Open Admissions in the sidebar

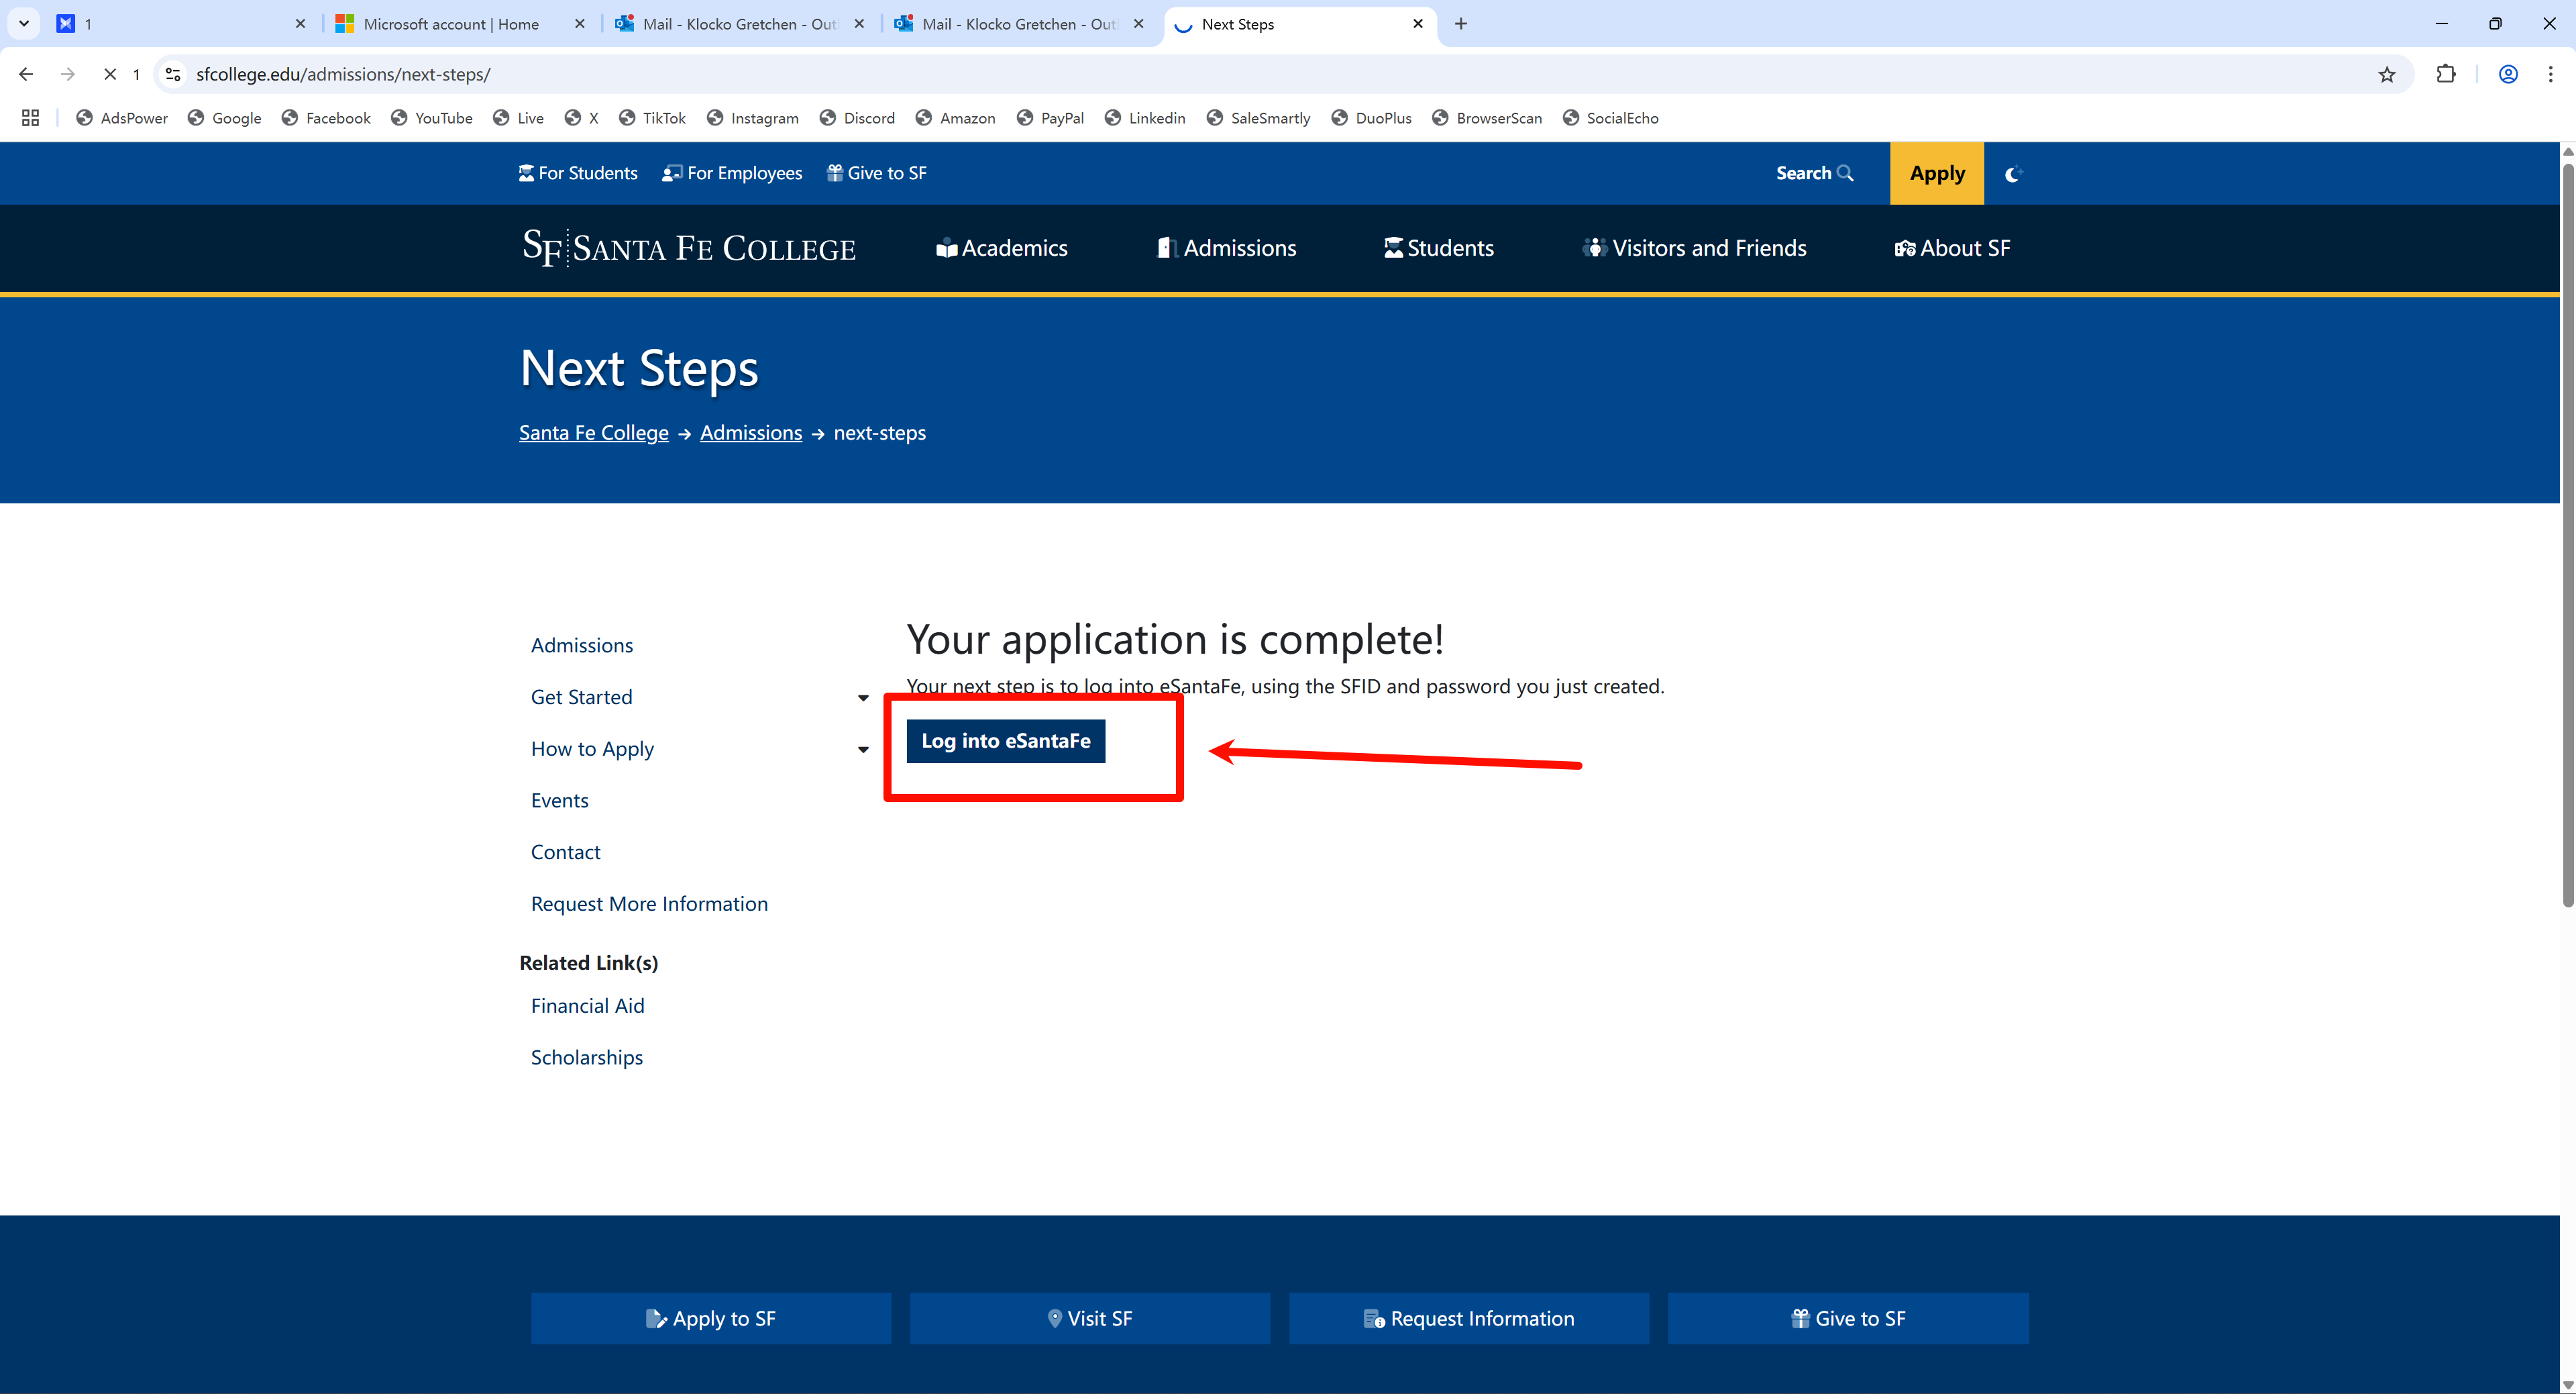click(582, 646)
